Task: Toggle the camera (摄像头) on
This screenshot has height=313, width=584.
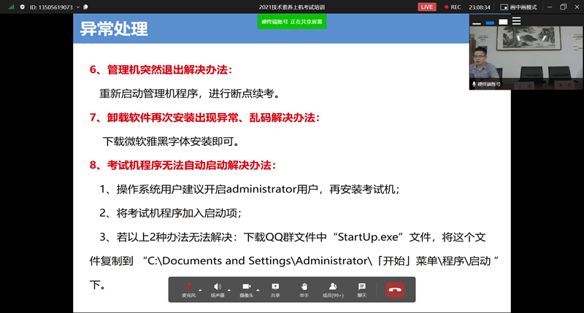Action: coord(246,288)
